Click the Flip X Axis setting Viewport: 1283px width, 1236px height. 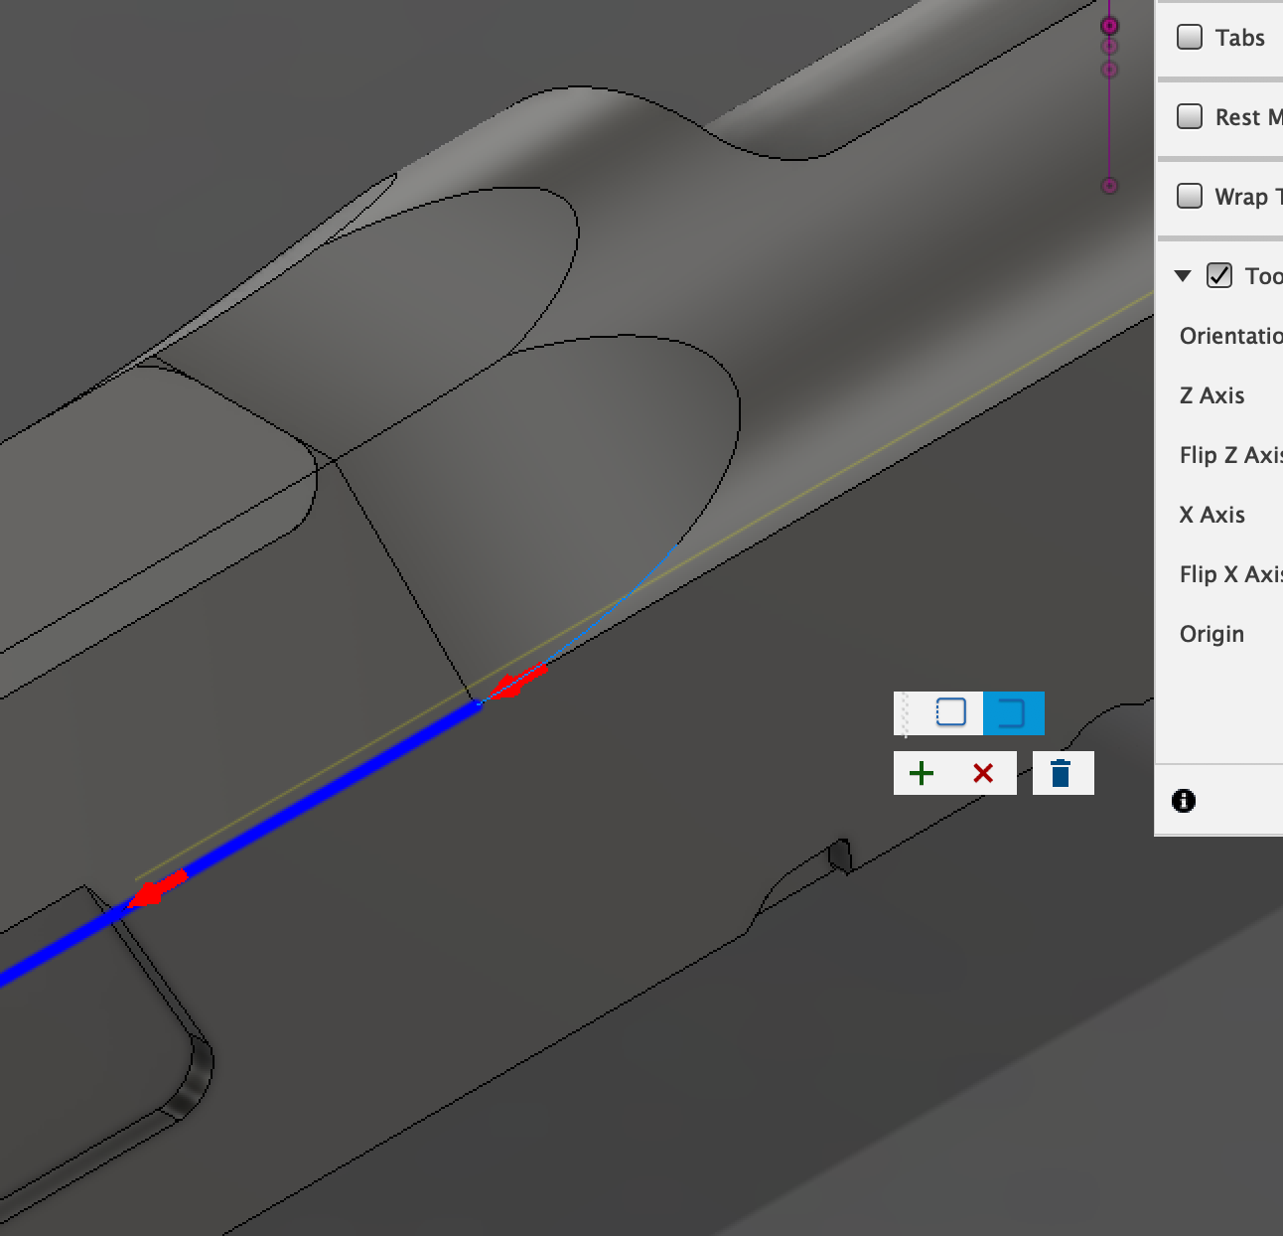click(x=1229, y=573)
